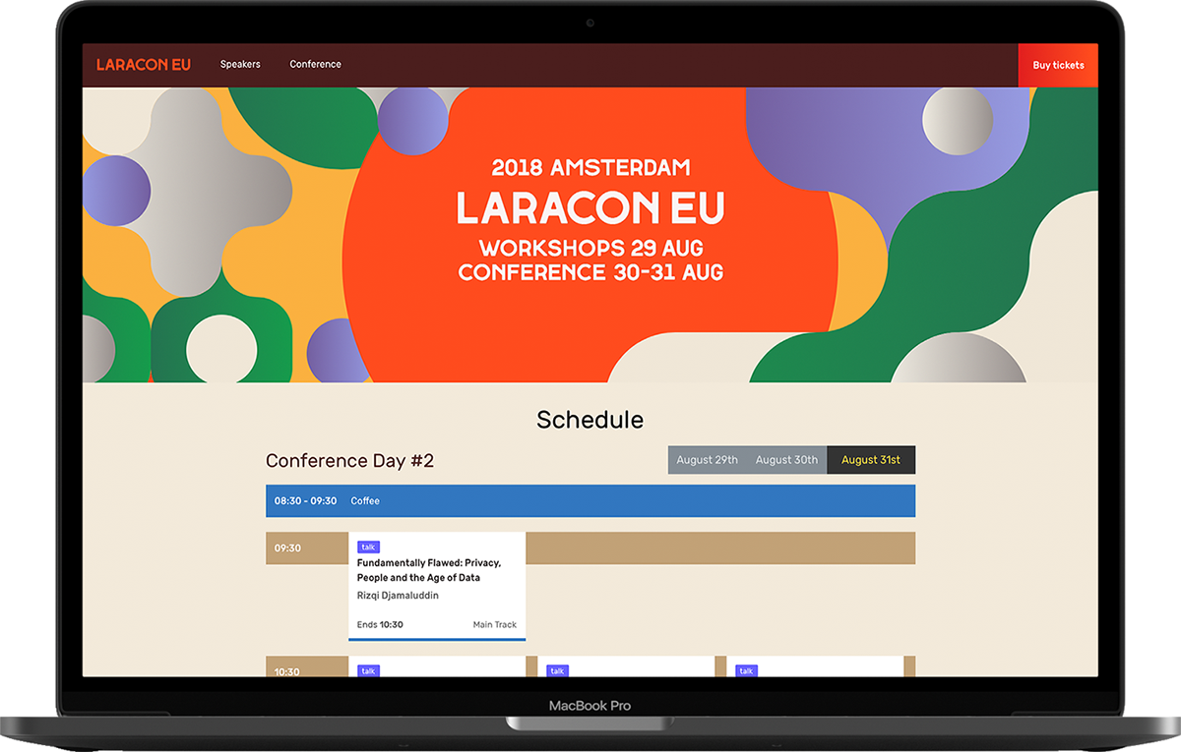Click the 08:30 - 09:30 Coffee row
Screen dimensions: 1181x752
pyautogui.click(x=590, y=501)
